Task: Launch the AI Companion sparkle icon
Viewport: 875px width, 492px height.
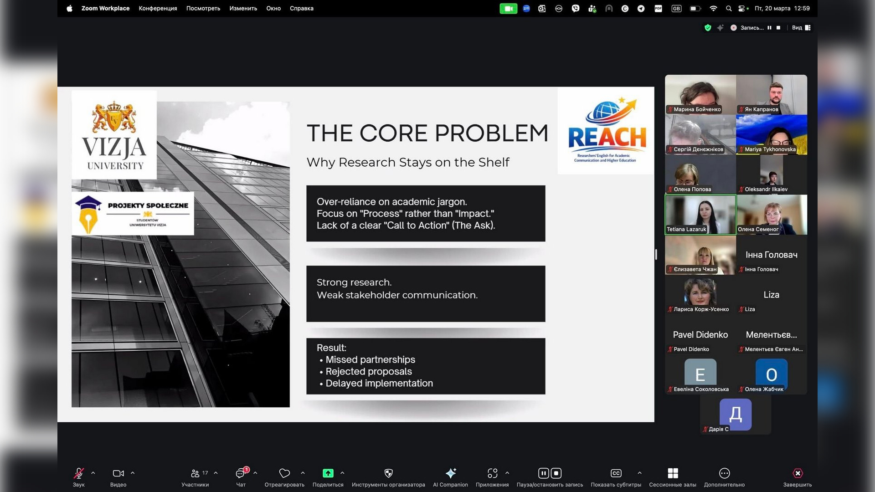Action: (450, 474)
